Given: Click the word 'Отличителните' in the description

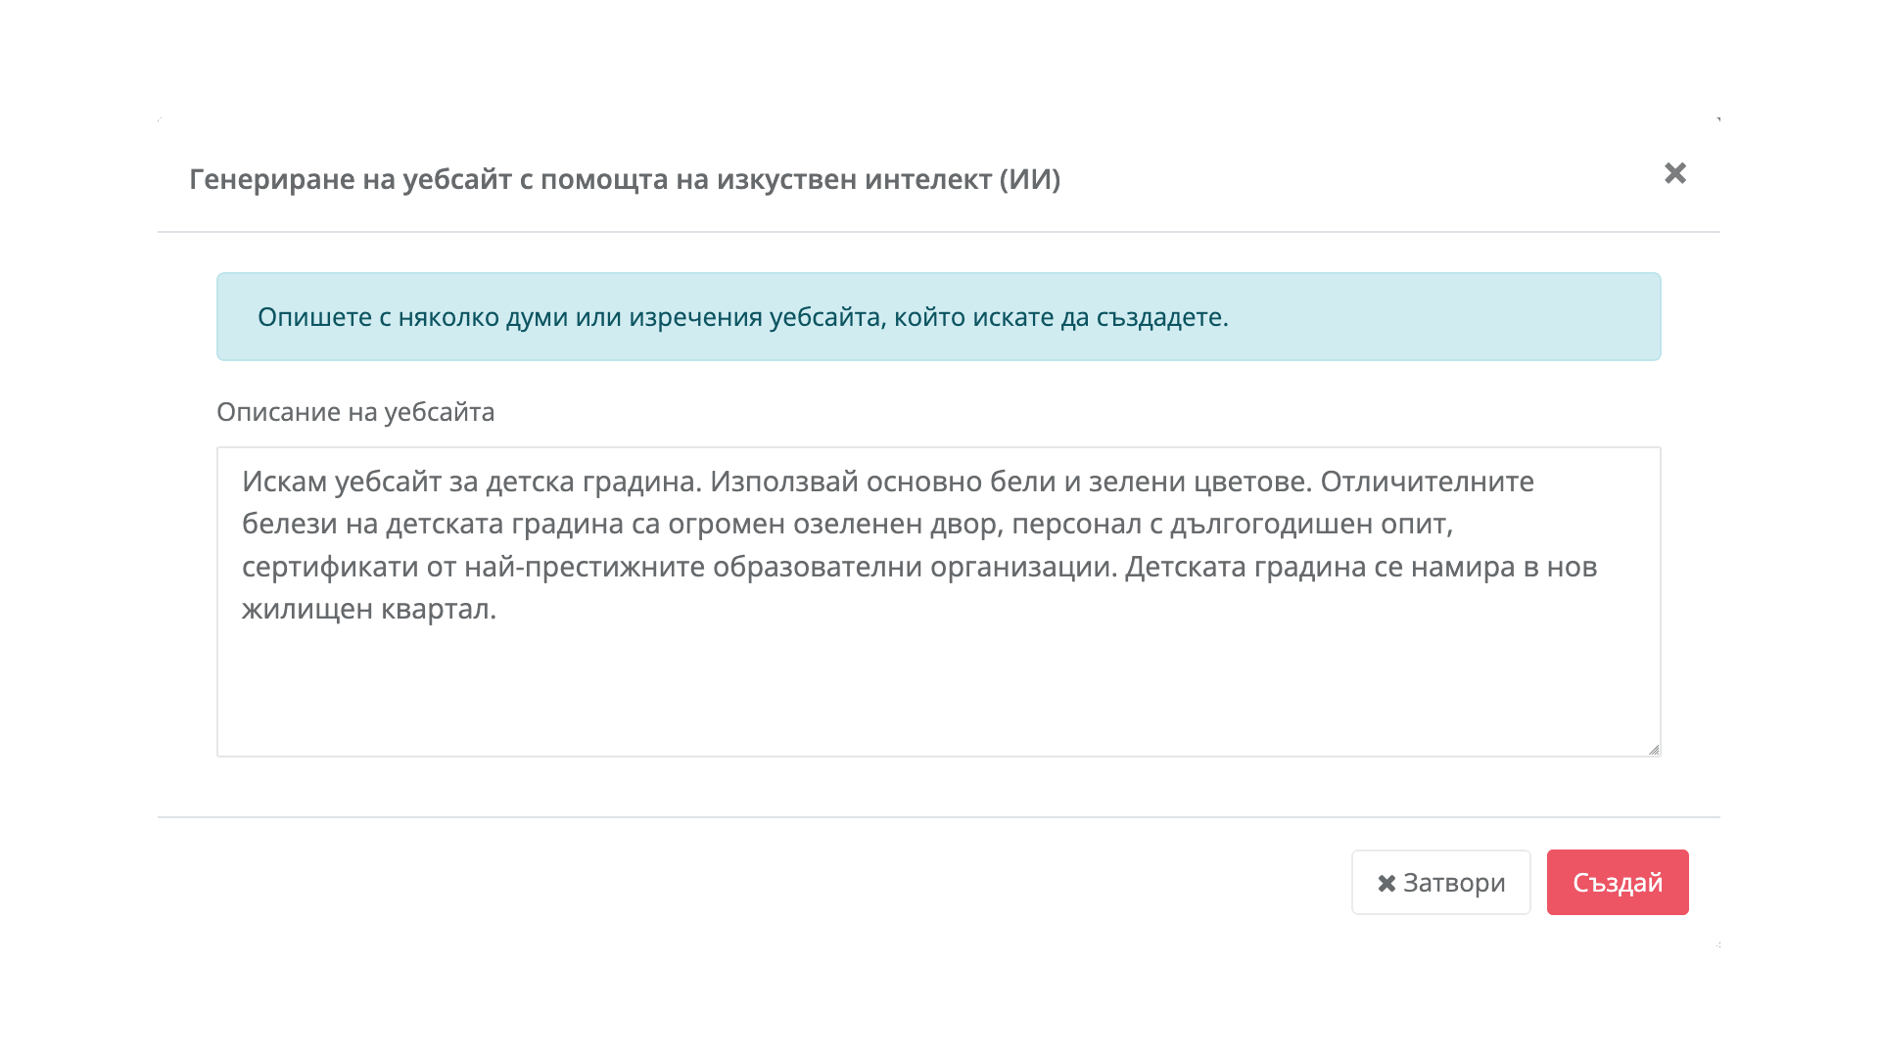Looking at the screenshot, I should [x=1427, y=482].
